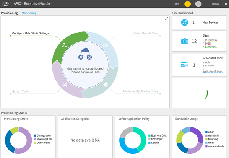The height and width of the screenshot is (158, 229).
Task: Click the green loading spinner in the empty card
Action: tap(206, 95)
